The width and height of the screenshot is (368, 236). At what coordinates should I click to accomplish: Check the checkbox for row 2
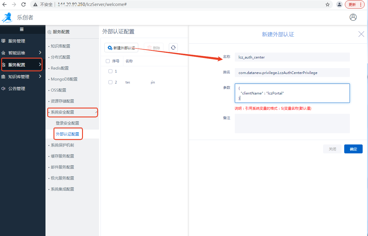point(110,82)
